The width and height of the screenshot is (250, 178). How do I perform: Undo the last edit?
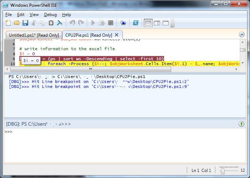tap(72, 23)
